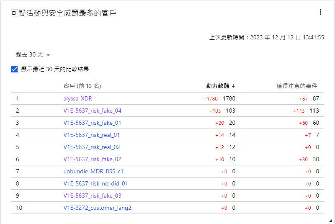The height and width of the screenshot is (224, 335).
Task: Open customer alyssa_XDR
Action: [78, 98]
